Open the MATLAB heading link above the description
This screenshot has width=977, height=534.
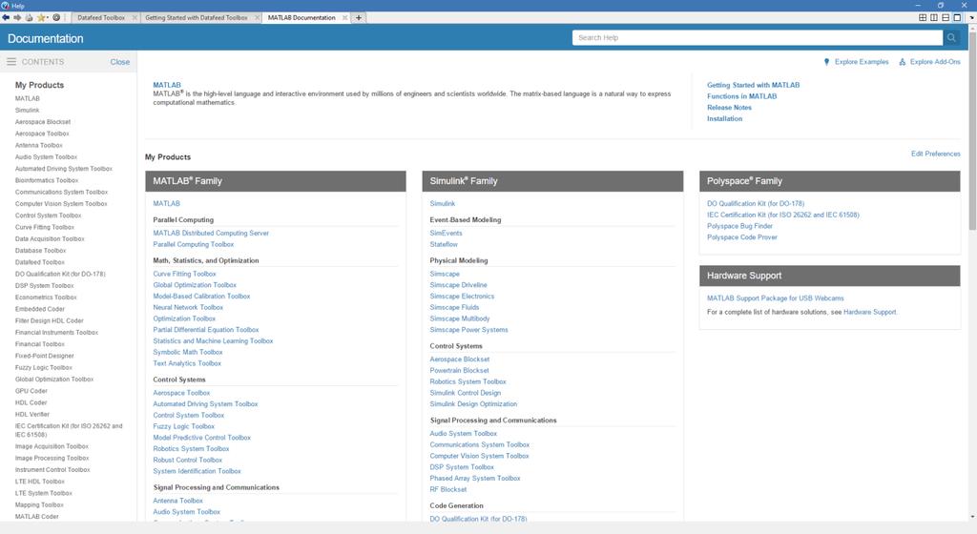pyautogui.click(x=167, y=85)
